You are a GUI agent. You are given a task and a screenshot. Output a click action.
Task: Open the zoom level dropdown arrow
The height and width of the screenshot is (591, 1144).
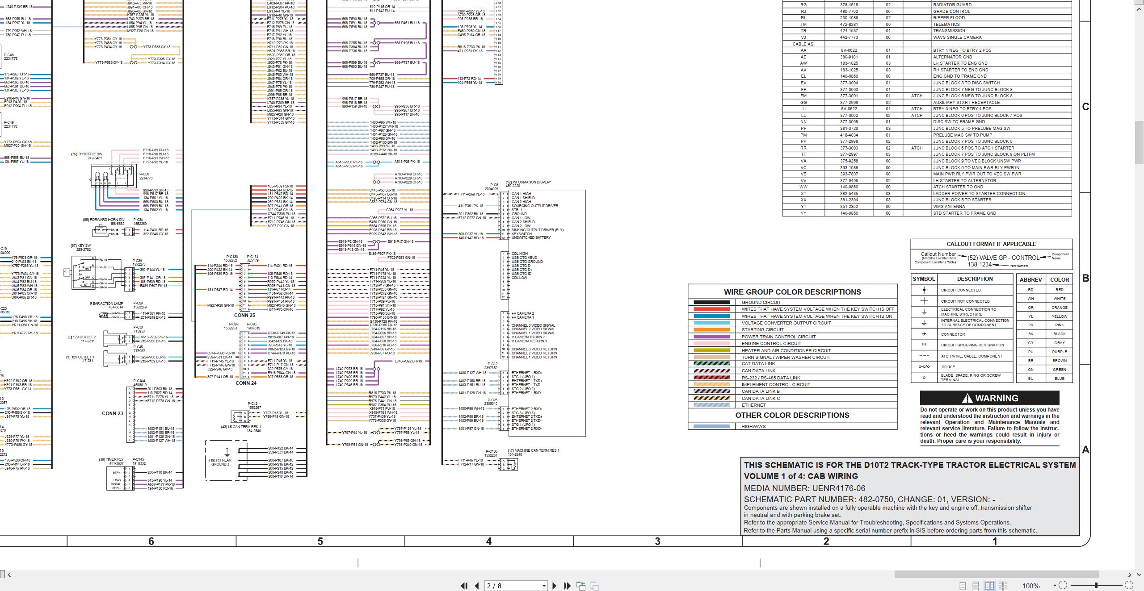pyautogui.click(x=1055, y=585)
